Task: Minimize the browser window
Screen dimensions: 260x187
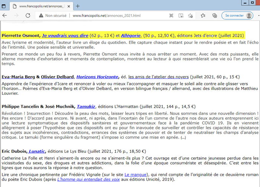Action: tap(245, 3)
